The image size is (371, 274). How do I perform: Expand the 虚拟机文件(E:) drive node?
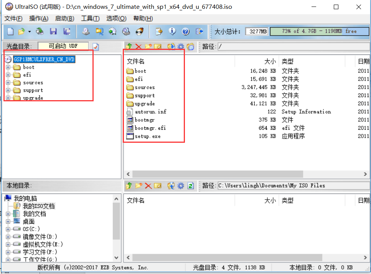pyautogui.click(x=8, y=244)
